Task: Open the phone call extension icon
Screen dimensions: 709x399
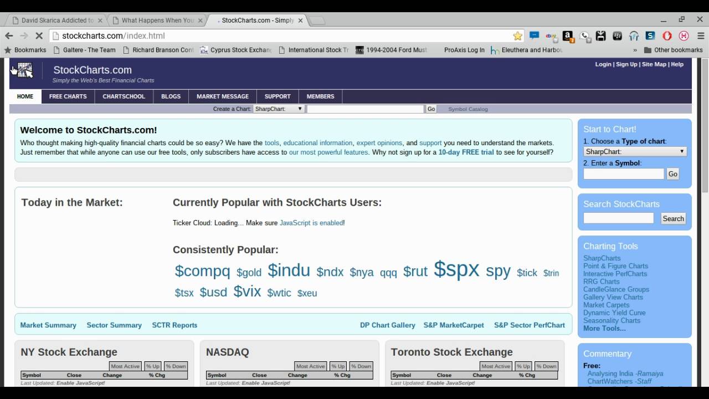Action: coord(584,35)
